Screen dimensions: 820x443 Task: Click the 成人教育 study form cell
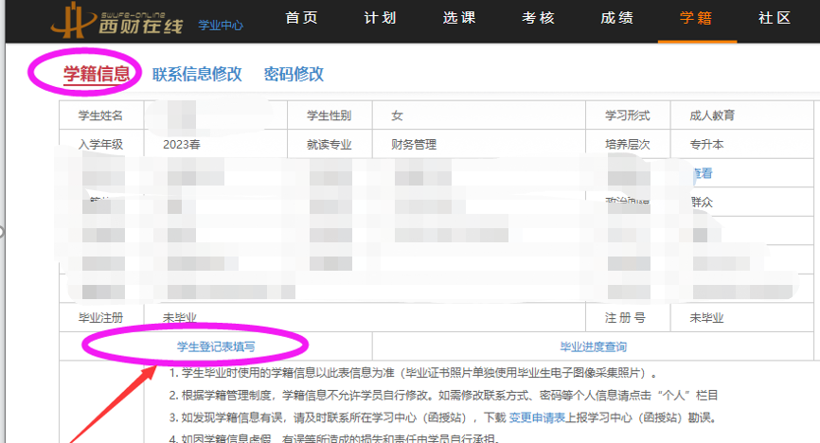coord(712,115)
